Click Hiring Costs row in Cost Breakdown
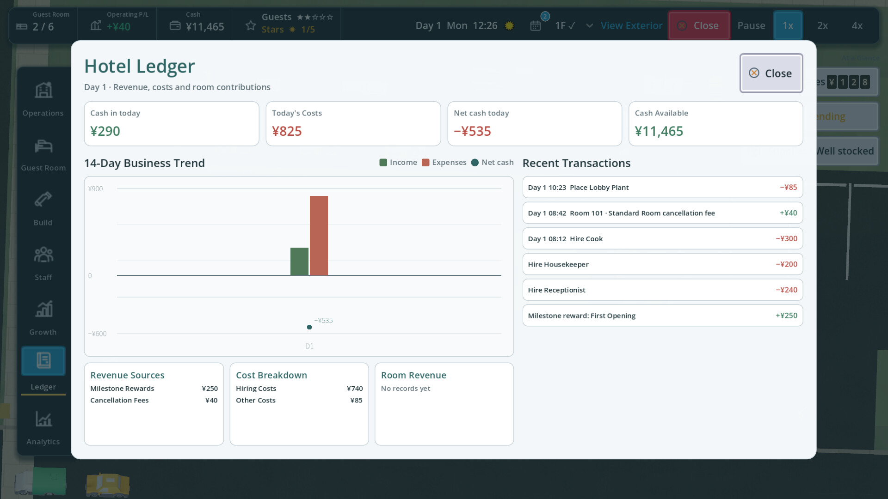This screenshot has height=499, width=888. point(299,389)
